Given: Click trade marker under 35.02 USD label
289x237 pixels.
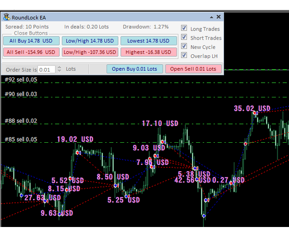Looking at the screenshot, I should 255,113.
